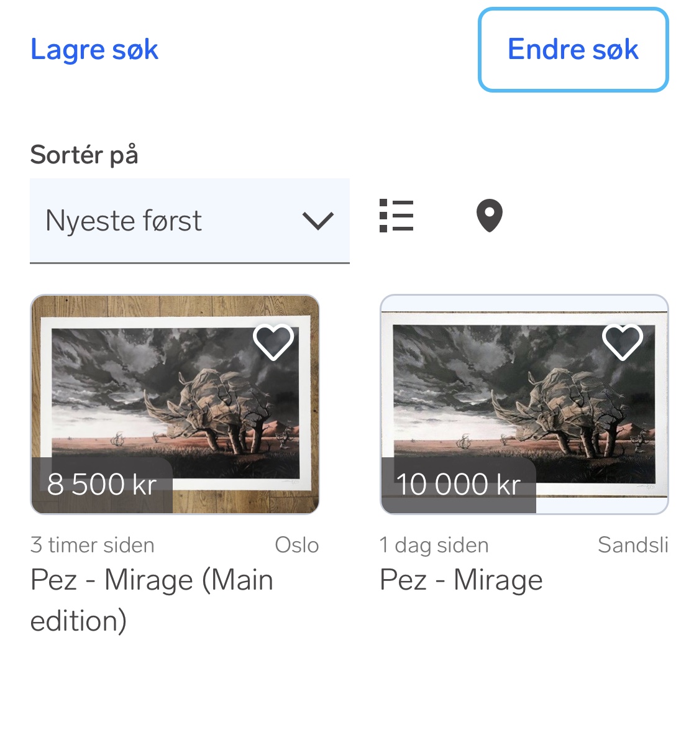Open the Nyeste først sort dropdown

click(x=190, y=221)
